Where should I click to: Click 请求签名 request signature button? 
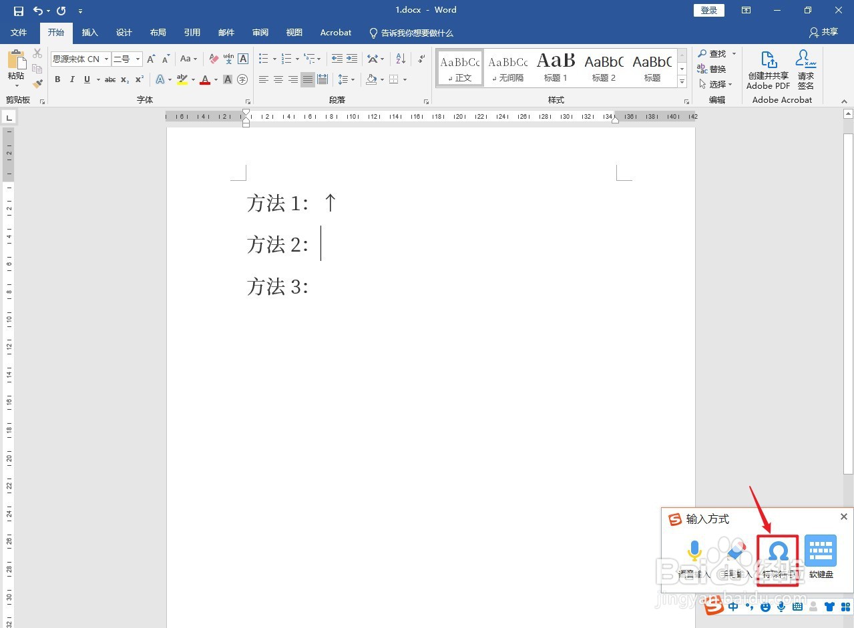(806, 69)
